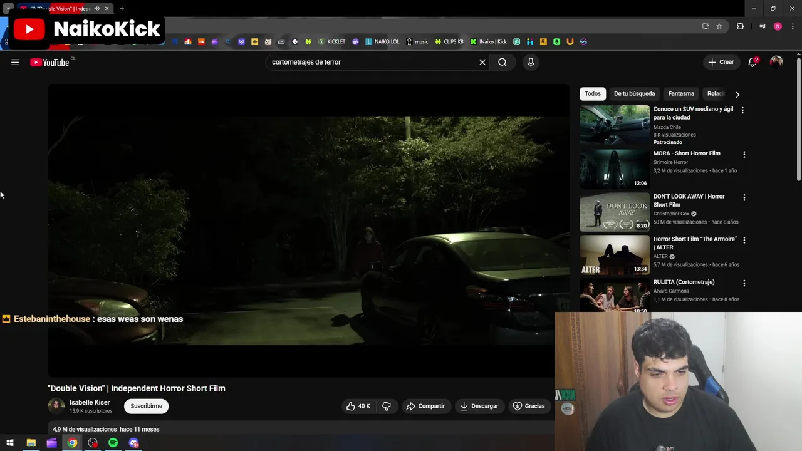The height and width of the screenshot is (451, 802).
Task: Open the KICKLET bookmark
Action: (332, 42)
